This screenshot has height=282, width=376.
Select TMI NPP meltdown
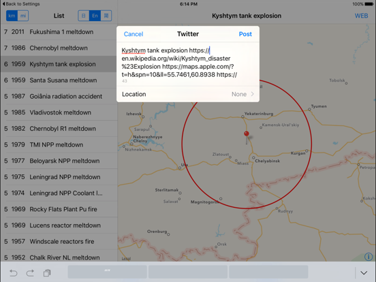pos(59,144)
